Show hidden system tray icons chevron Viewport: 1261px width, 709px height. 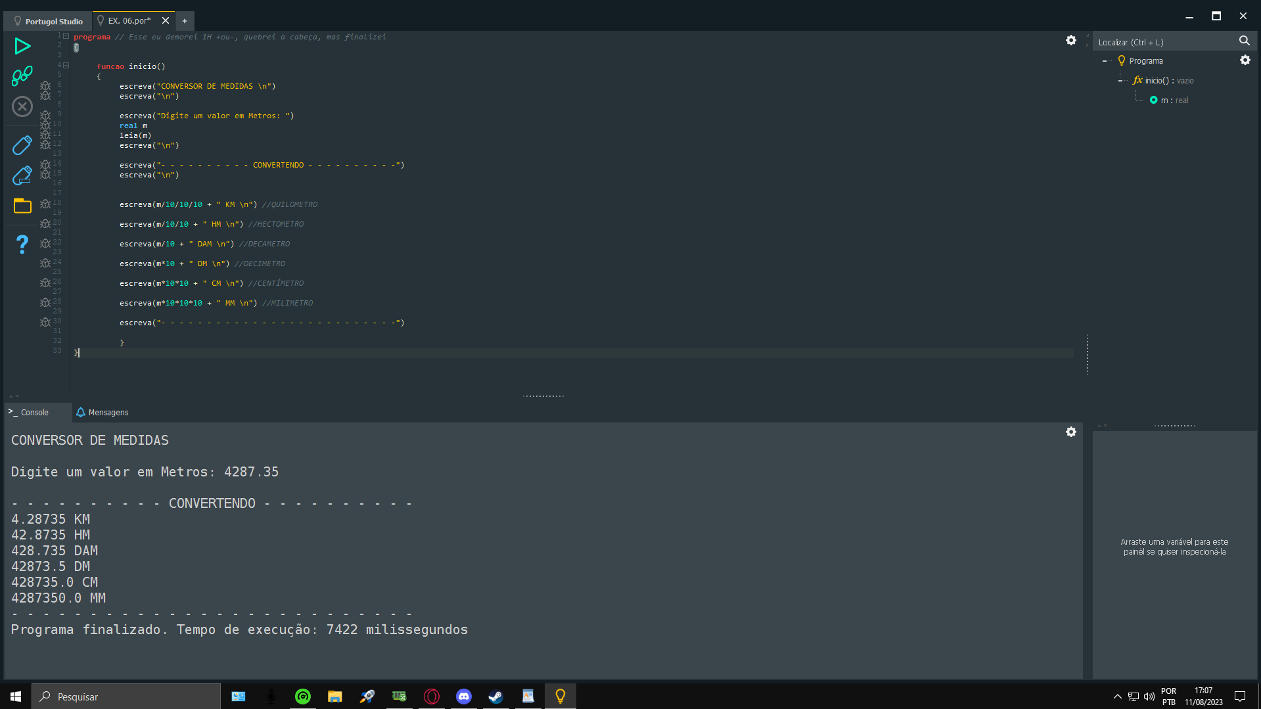pyautogui.click(x=1117, y=697)
